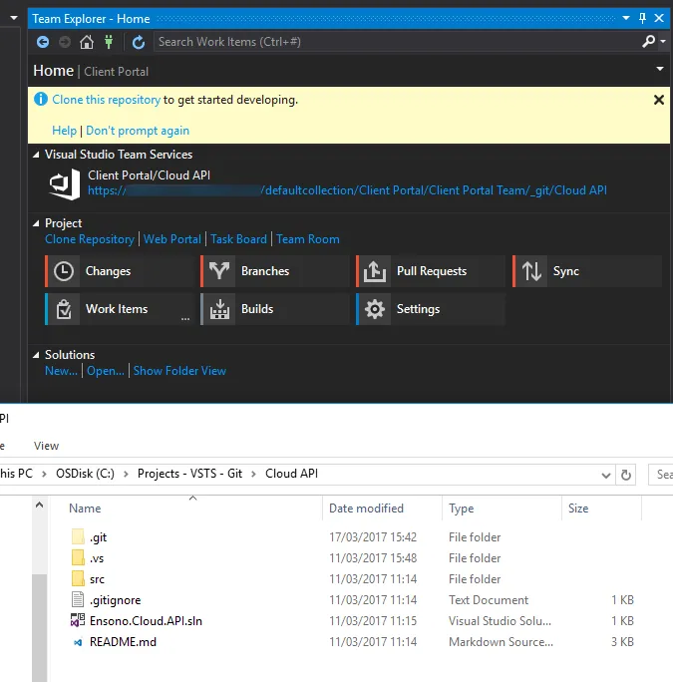Open the View tab in File Explorer
Screen dimensions: 673x682
46,446
